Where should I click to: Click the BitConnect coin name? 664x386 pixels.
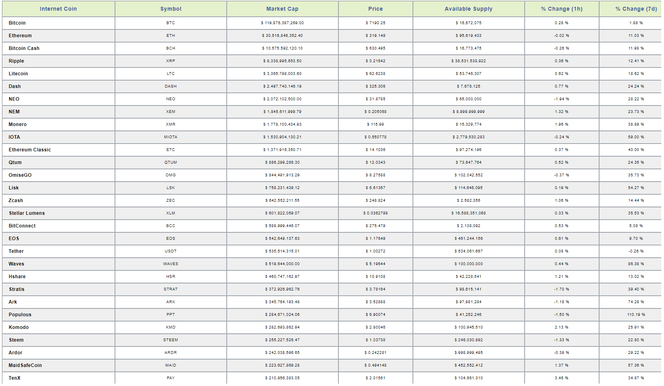point(22,226)
